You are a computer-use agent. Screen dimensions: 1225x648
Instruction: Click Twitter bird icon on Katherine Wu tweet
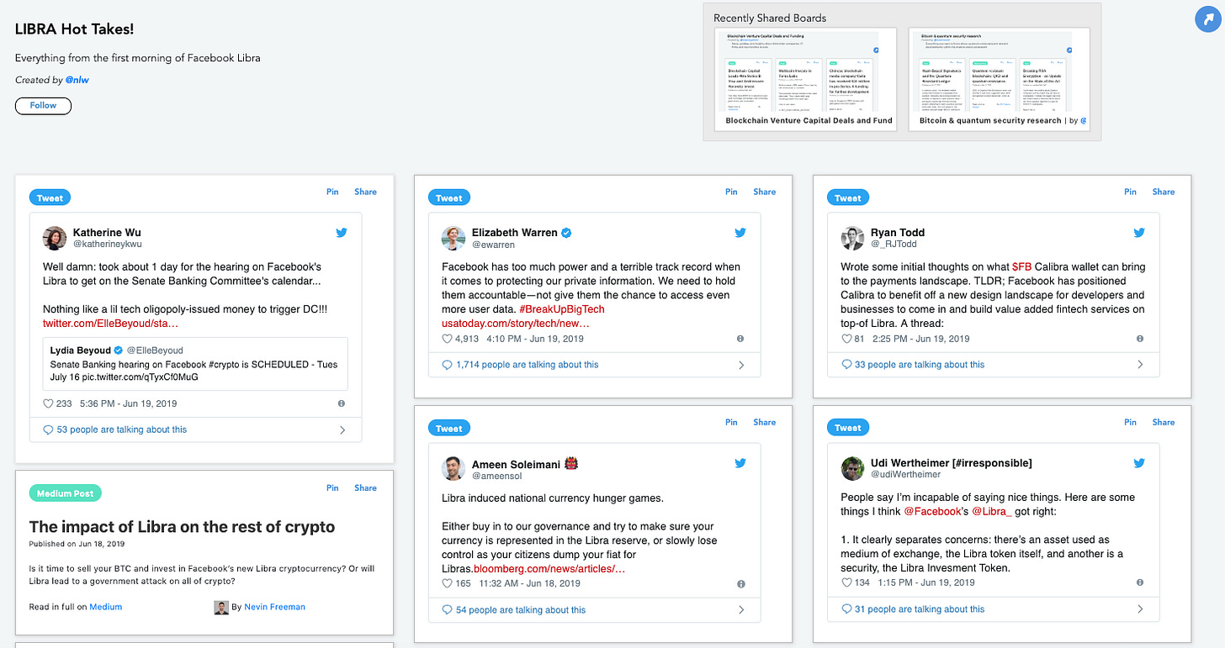[342, 233]
